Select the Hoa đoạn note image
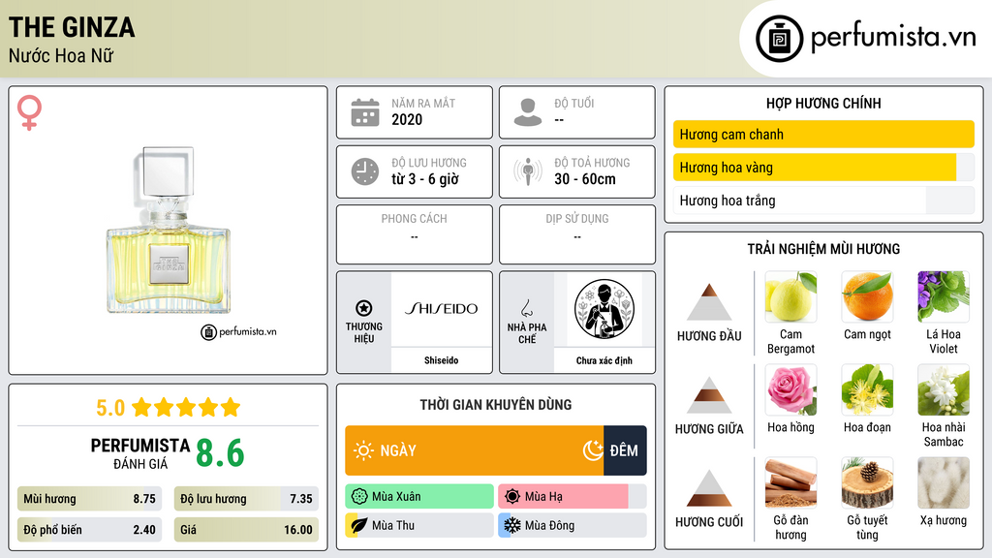This screenshot has width=992, height=558. coord(867,389)
